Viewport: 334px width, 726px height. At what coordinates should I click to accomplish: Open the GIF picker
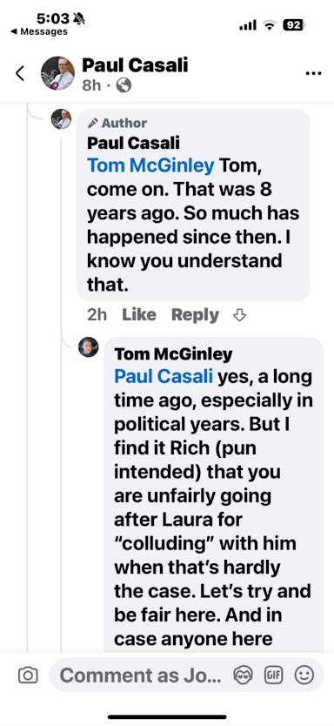coord(273,676)
